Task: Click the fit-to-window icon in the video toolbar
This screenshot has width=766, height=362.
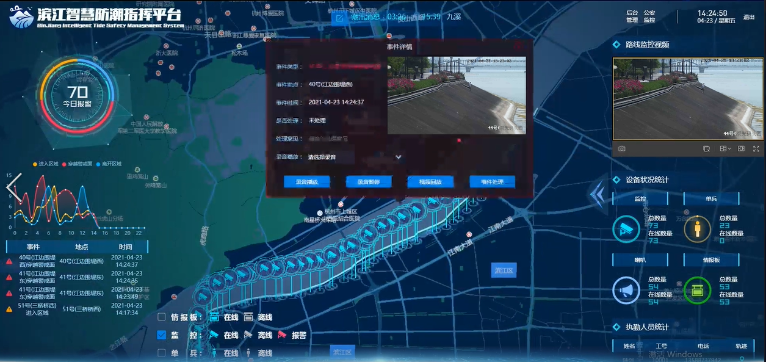Action: tap(741, 148)
